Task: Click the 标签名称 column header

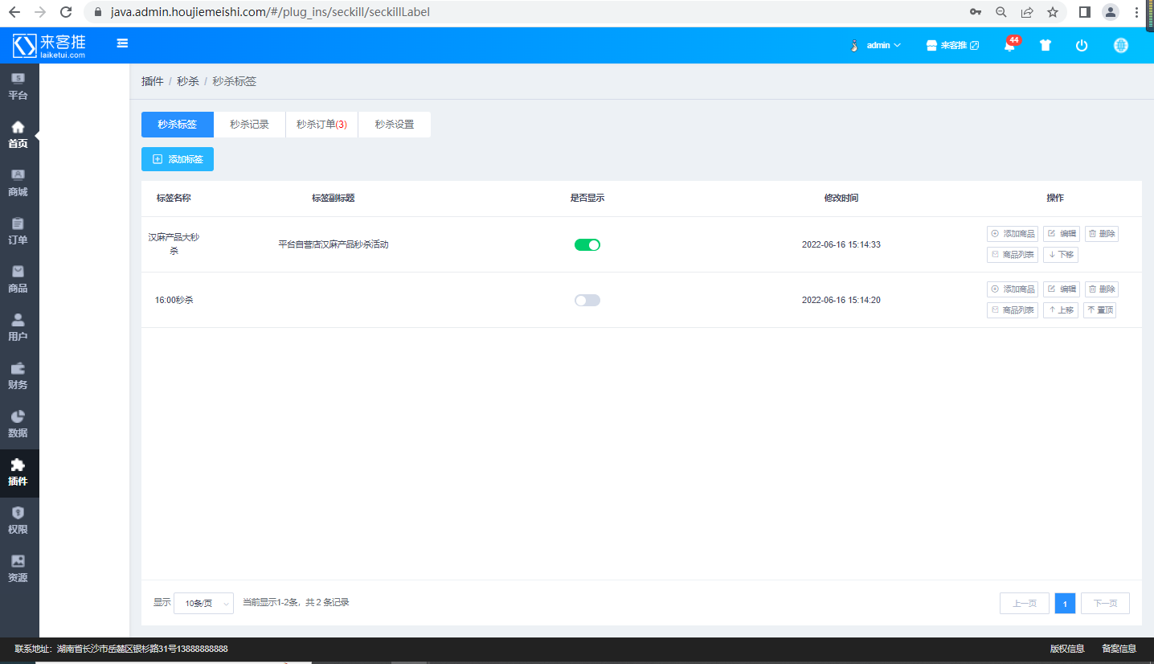Action: pyautogui.click(x=174, y=198)
